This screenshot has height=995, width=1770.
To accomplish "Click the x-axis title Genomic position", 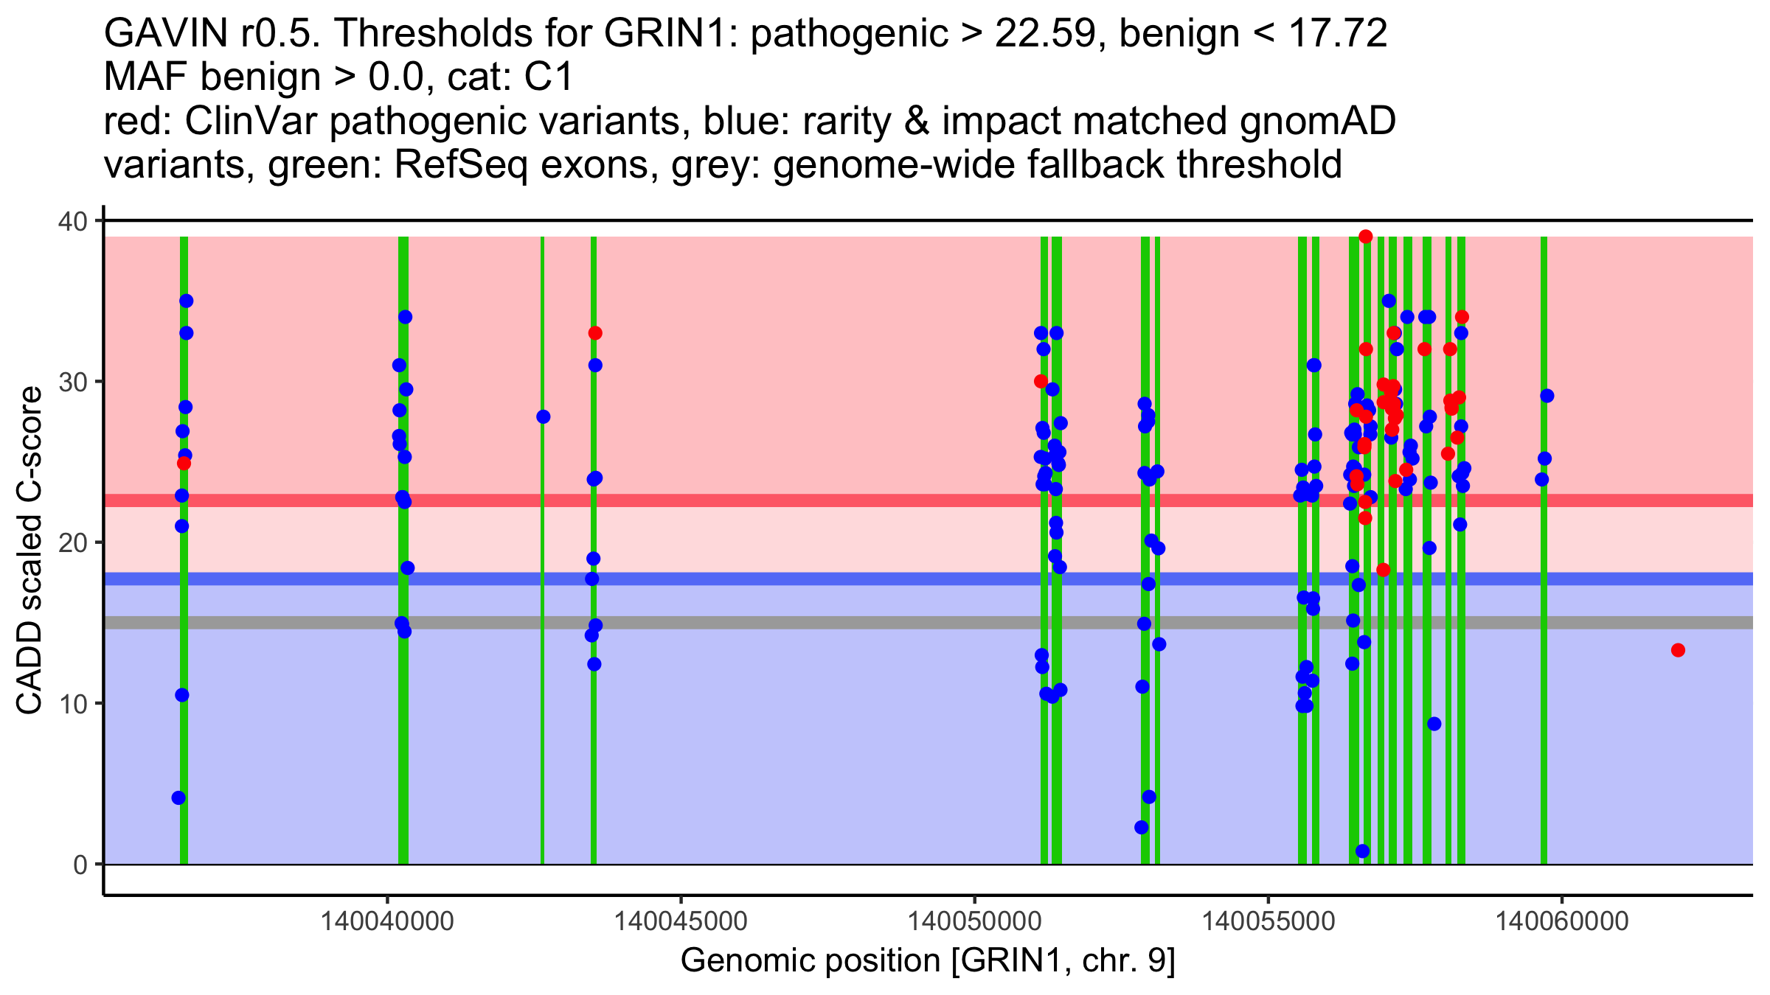I will tap(927, 960).
